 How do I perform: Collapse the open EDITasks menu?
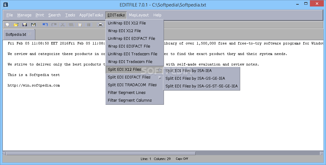pyautogui.click(x=116, y=15)
